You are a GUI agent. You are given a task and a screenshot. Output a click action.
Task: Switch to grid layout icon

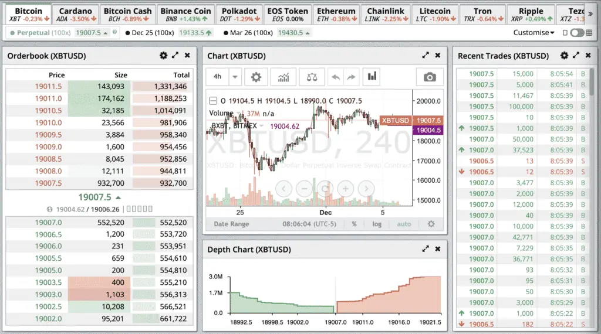point(589,33)
